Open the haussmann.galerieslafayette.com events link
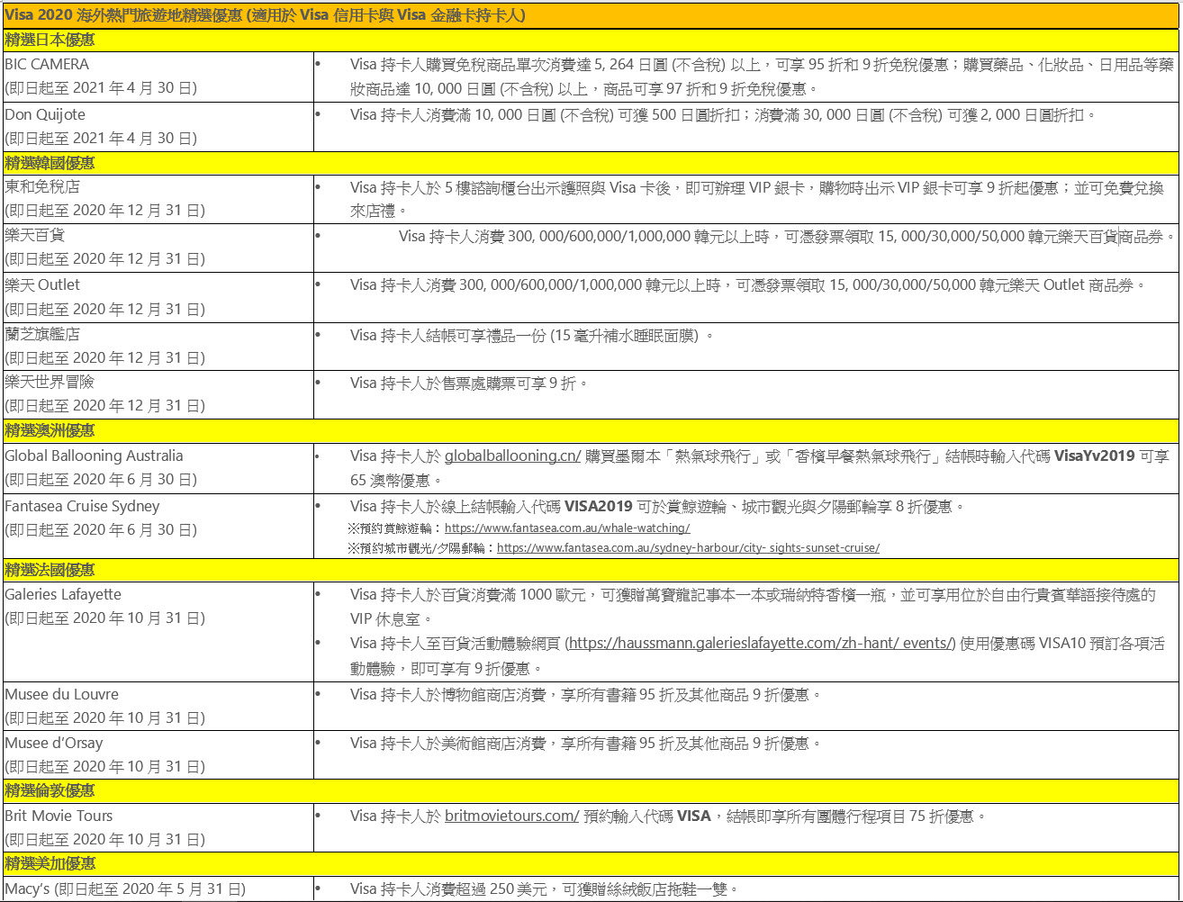This screenshot has height=902, width=1183. point(763,643)
